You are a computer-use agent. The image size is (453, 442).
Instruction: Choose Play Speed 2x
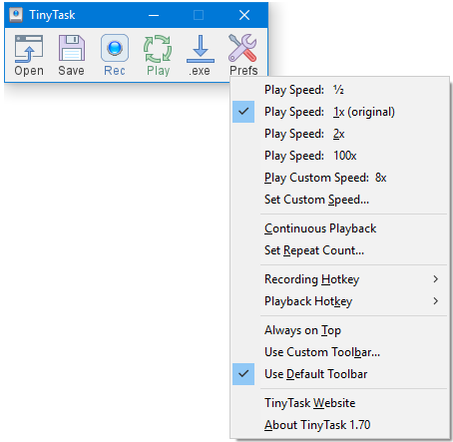point(339,134)
